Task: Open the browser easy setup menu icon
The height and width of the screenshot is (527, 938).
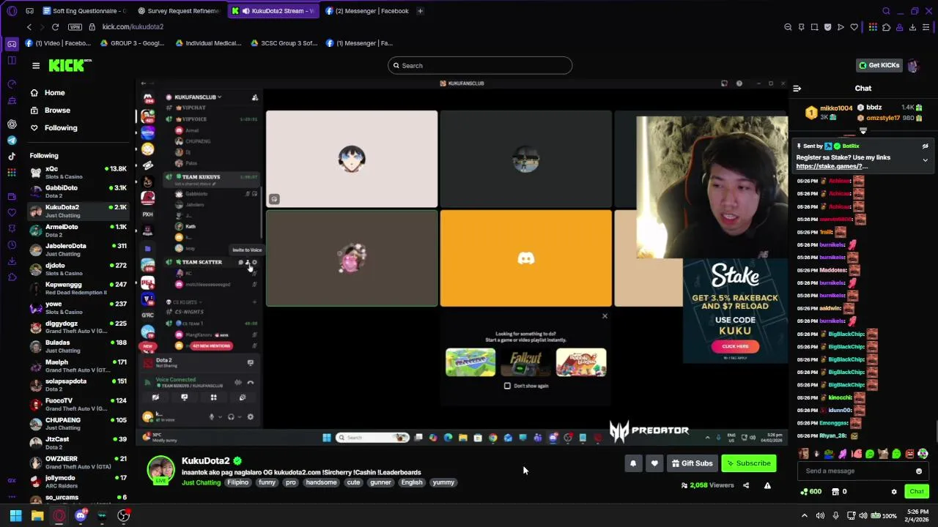Action: [x=926, y=27]
